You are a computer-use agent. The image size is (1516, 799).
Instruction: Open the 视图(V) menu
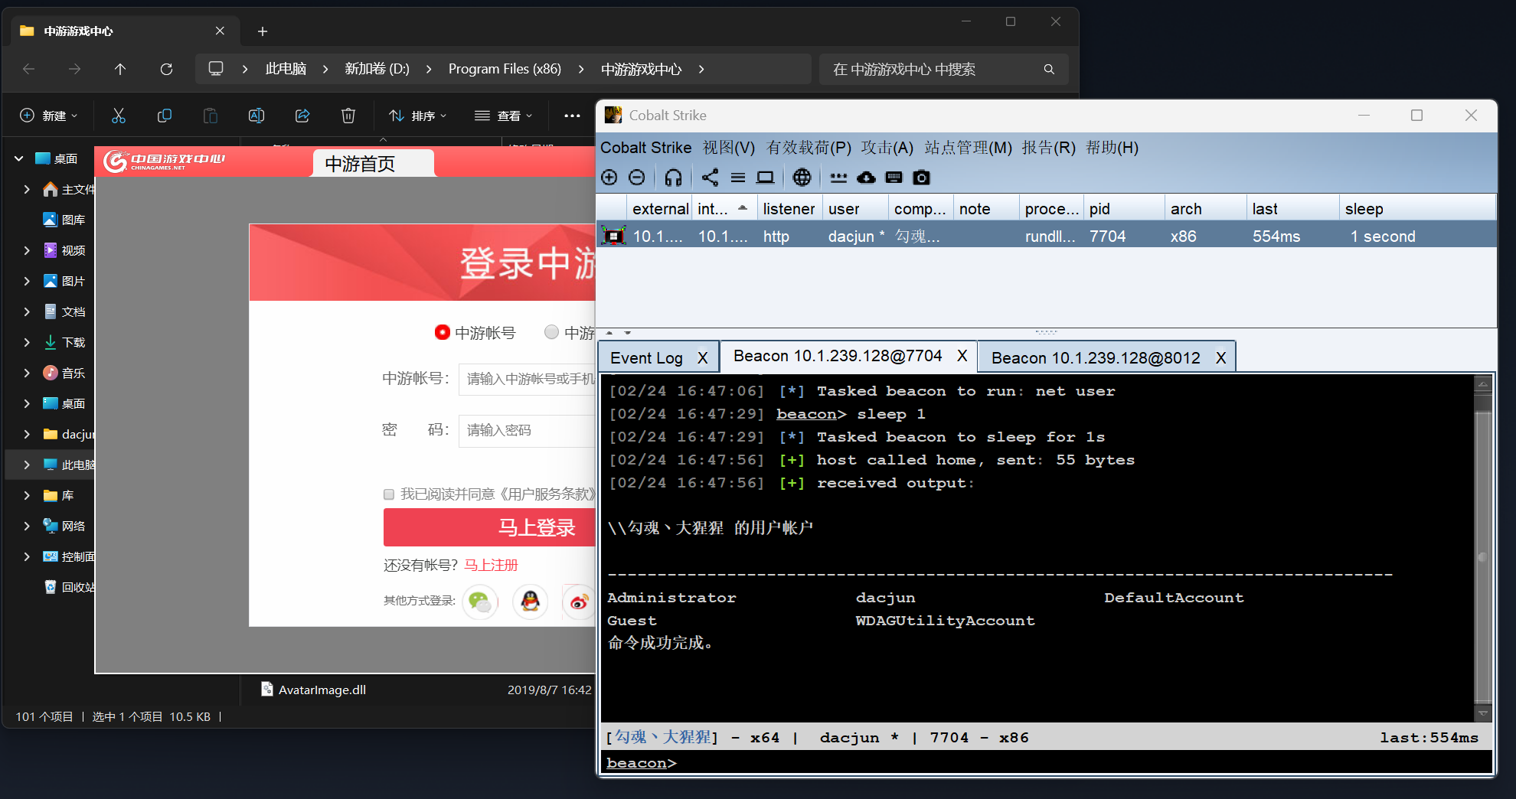[729, 148]
